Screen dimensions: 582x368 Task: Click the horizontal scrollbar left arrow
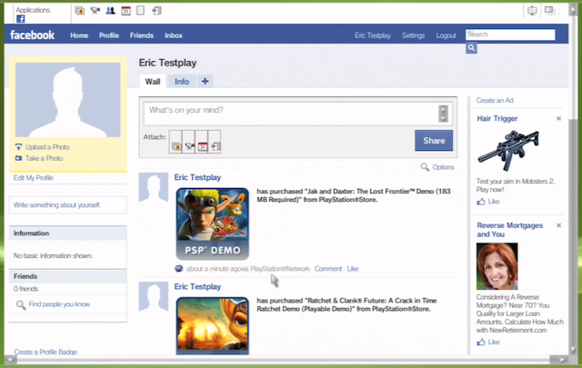coord(10,360)
